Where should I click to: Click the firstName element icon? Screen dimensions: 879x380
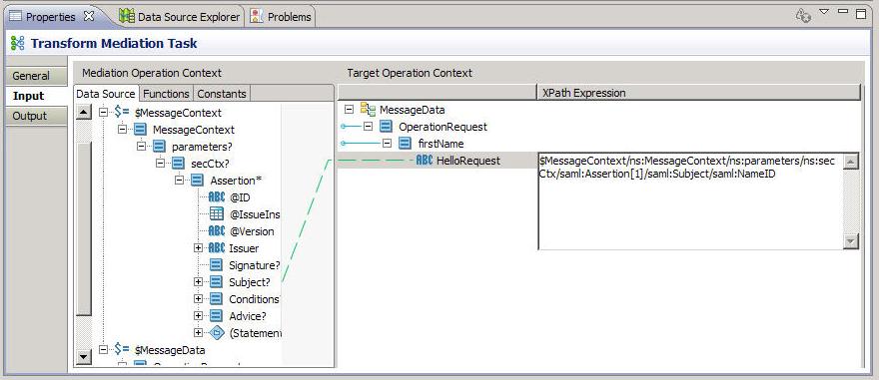click(405, 144)
